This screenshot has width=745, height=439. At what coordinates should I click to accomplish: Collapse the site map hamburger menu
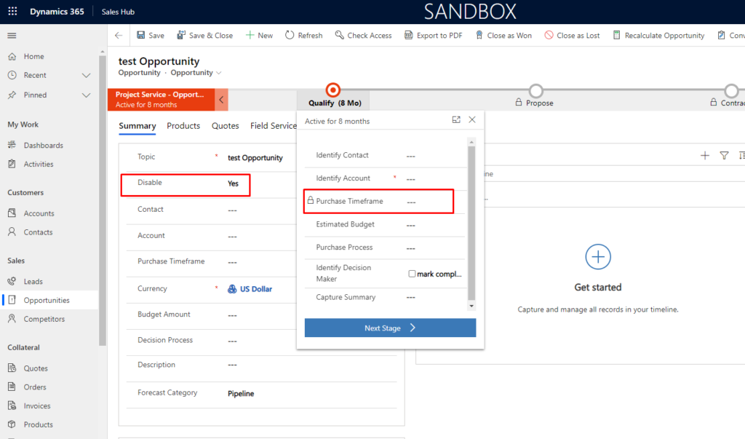pos(12,36)
